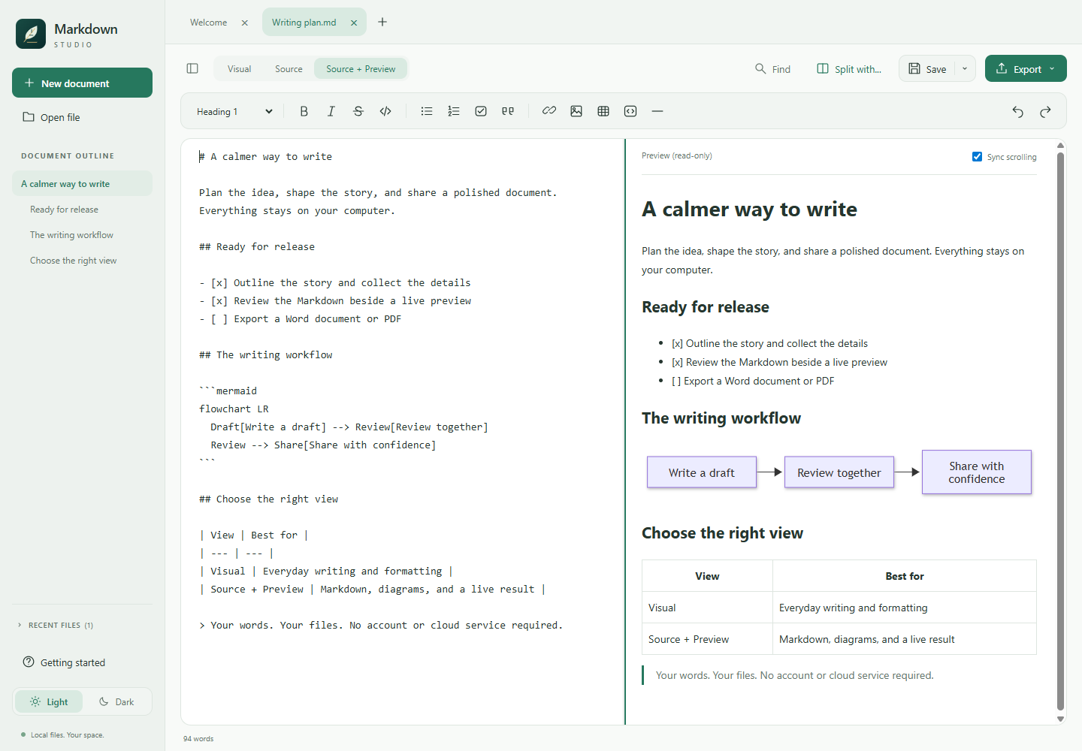Screen dimensions: 1082x751
Task: Select Source + Preview view mode
Action: pos(361,68)
